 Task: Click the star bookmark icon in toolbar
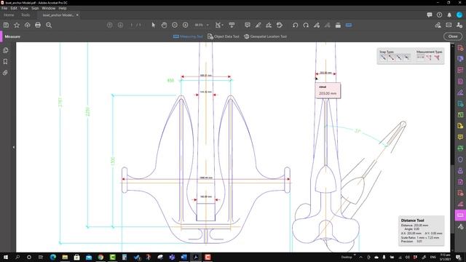pos(17,25)
